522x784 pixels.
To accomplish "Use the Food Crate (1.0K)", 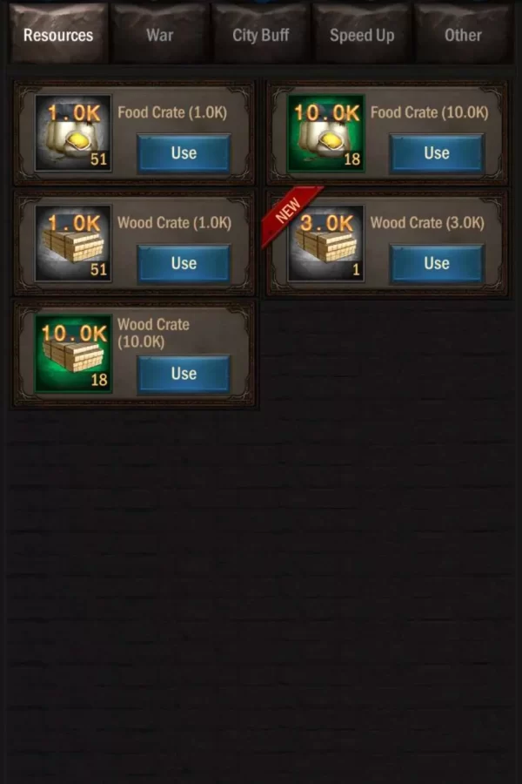I will pyautogui.click(x=184, y=153).
